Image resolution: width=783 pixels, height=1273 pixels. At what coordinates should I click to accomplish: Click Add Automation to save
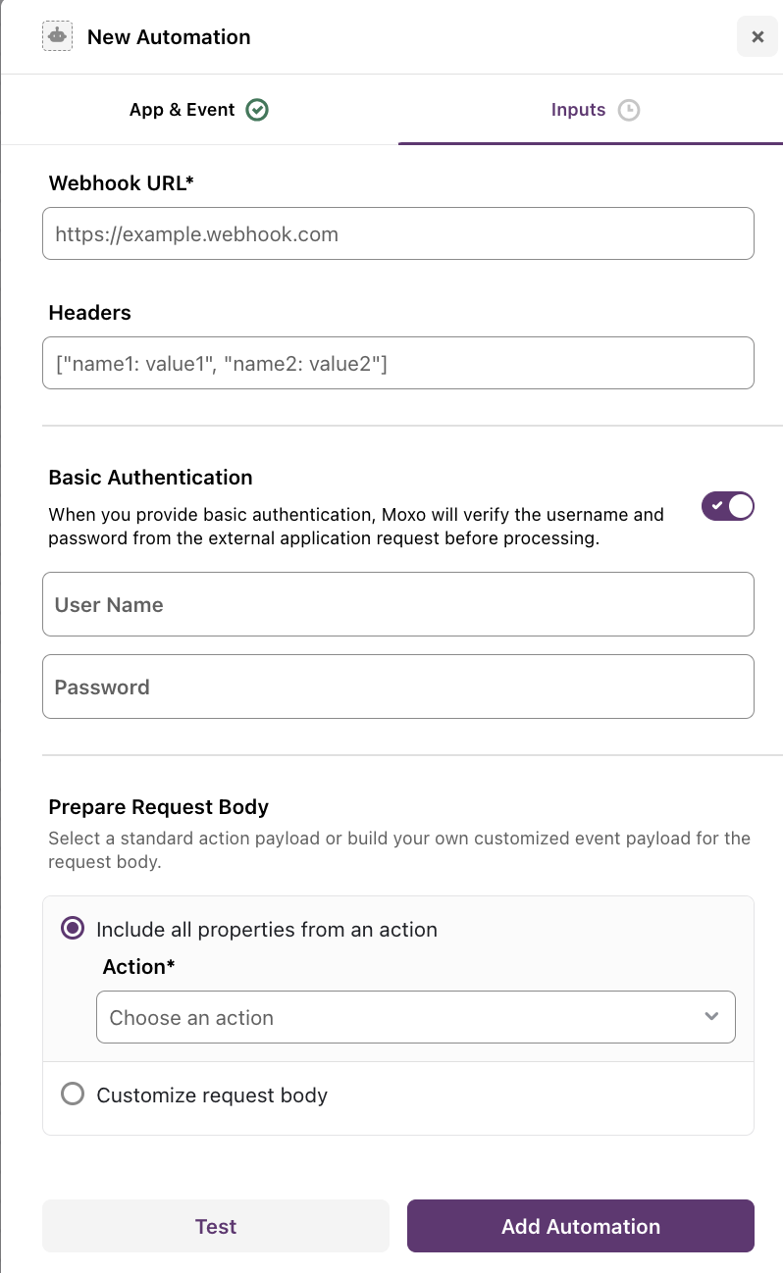[580, 1226]
